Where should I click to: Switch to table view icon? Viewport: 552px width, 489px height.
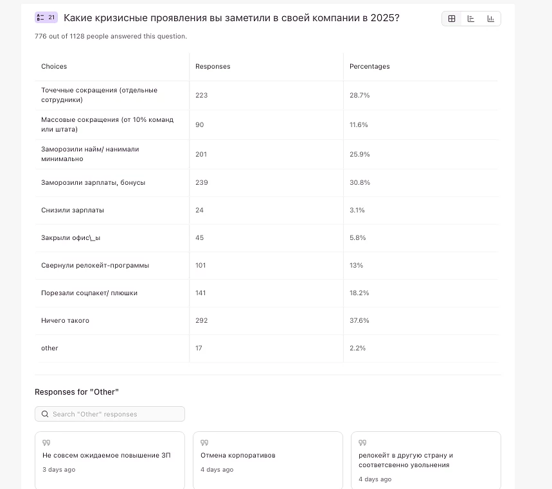point(452,19)
